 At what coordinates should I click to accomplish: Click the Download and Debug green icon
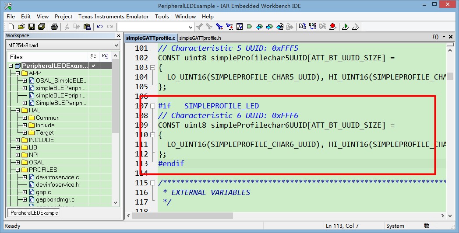[x=346, y=27]
